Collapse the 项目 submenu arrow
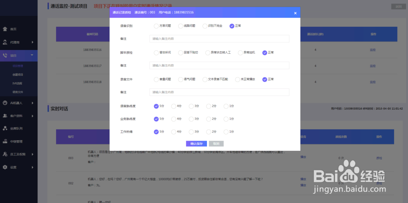The height and width of the screenshot is (203, 408). 32,55
